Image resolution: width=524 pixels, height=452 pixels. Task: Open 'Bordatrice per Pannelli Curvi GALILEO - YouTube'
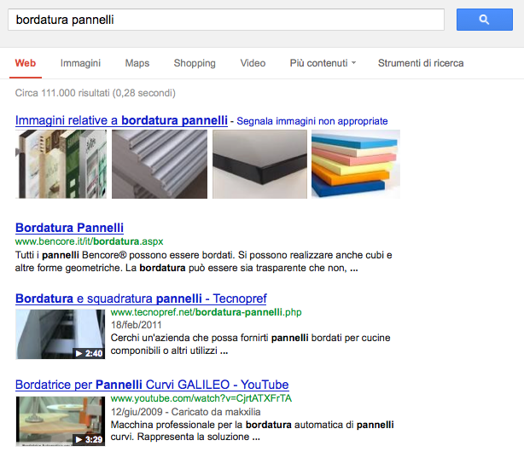(152, 385)
